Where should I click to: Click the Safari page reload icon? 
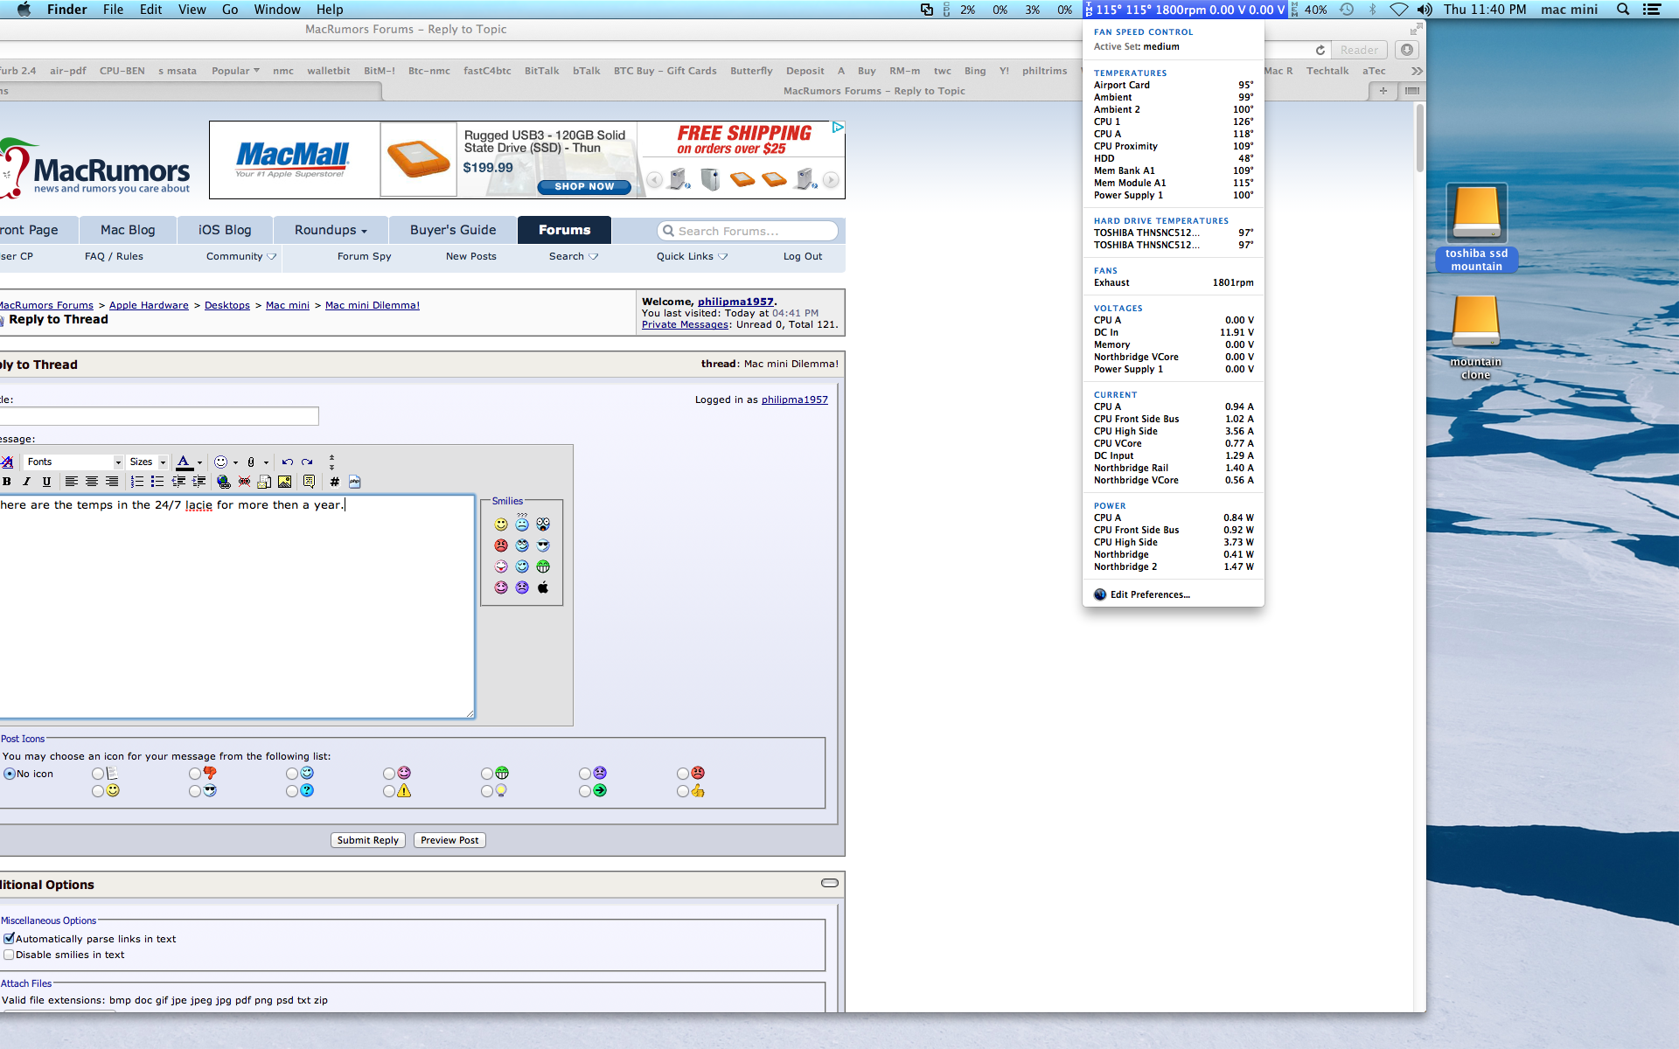point(1320,50)
